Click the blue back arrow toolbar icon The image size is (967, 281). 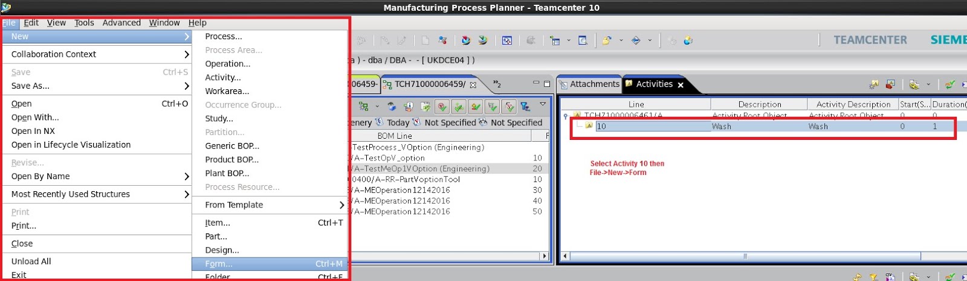(636, 40)
